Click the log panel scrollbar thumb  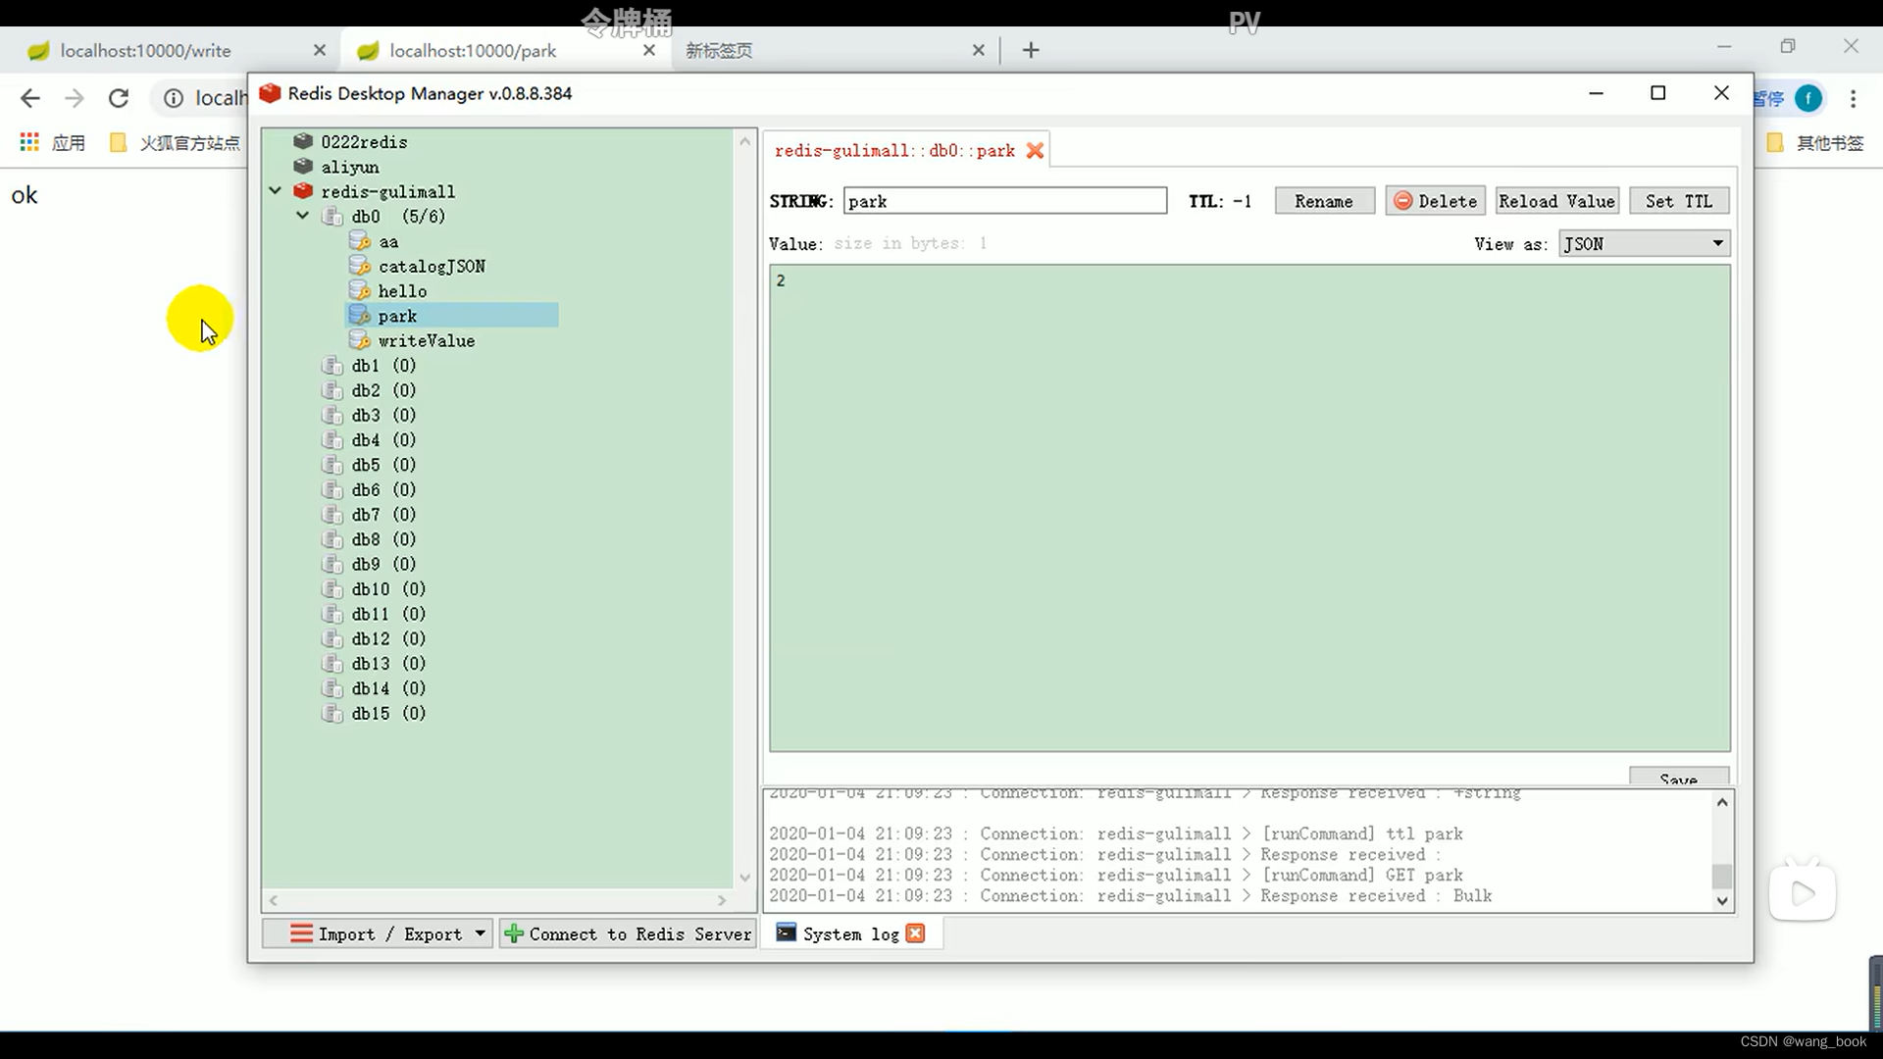click(x=1722, y=876)
